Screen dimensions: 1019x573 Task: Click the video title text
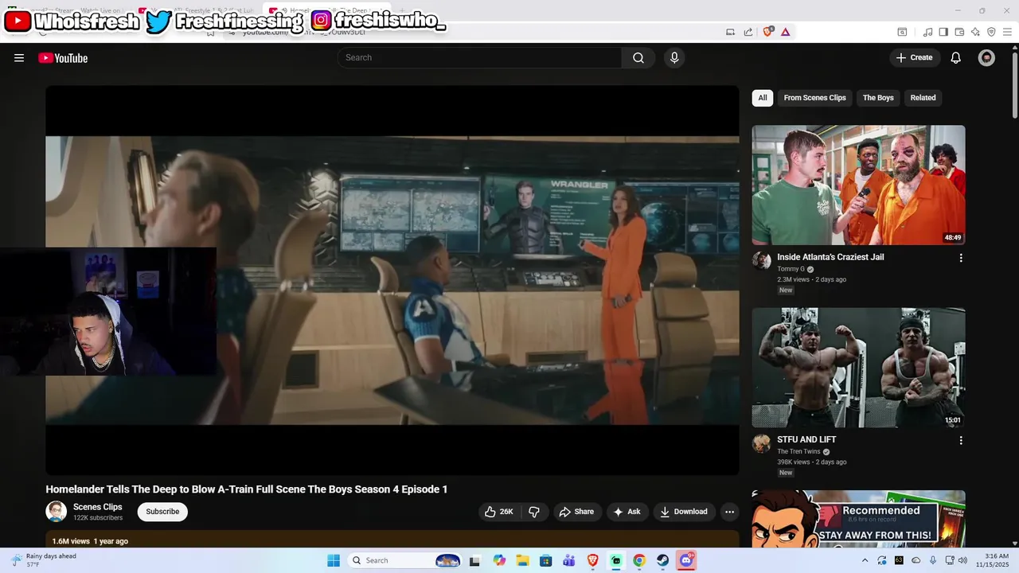click(x=247, y=489)
